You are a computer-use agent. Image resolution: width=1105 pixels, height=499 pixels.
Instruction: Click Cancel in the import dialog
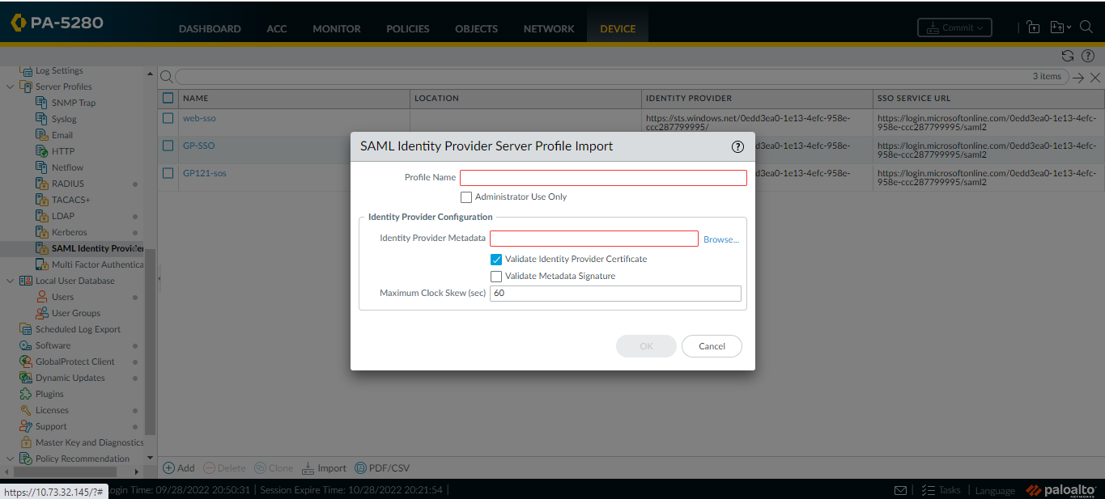712,346
